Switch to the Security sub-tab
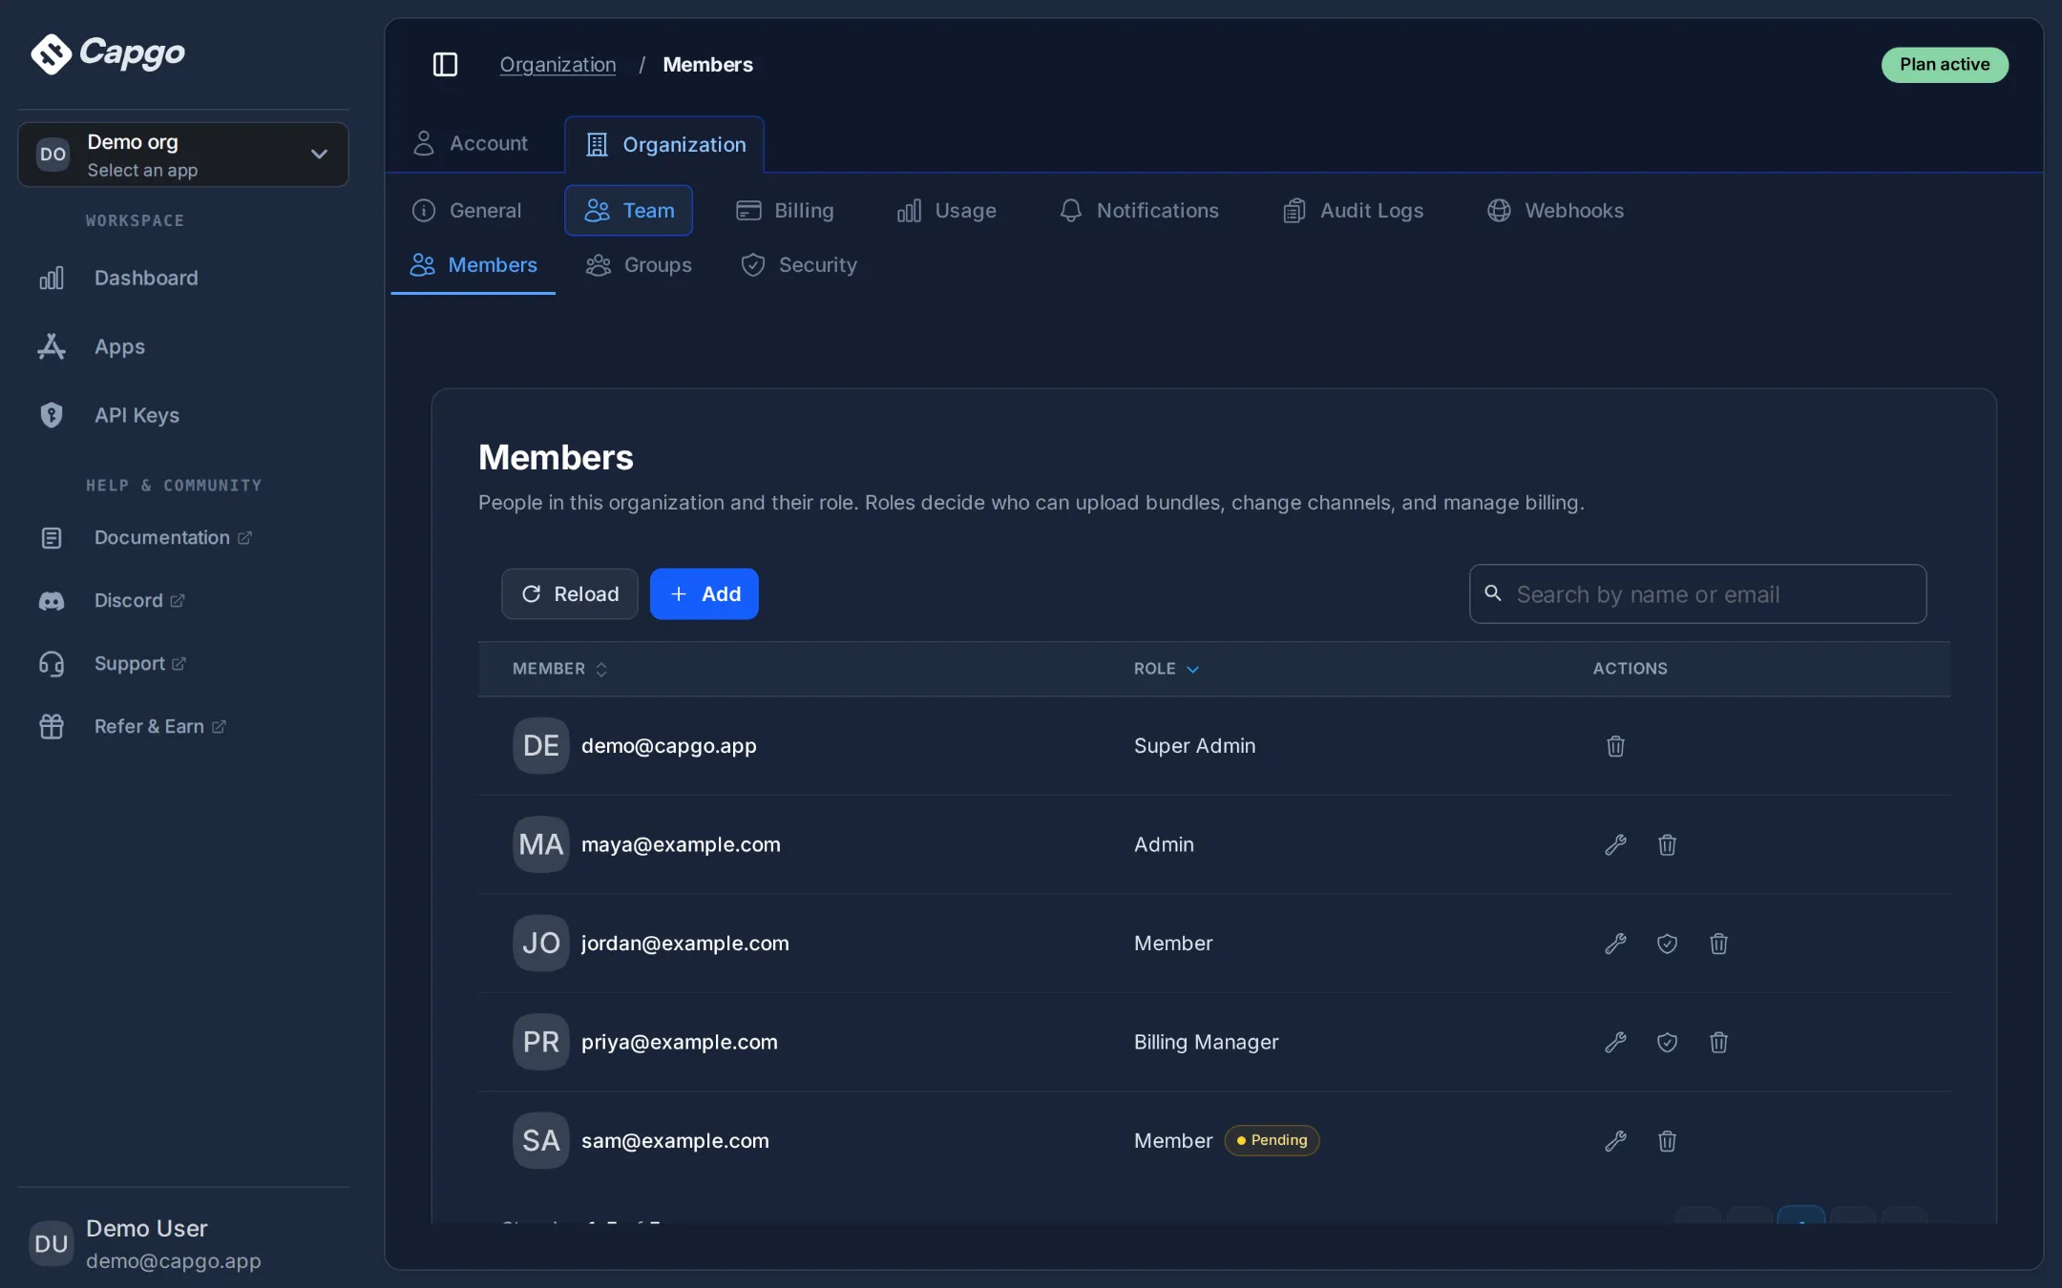The height and width of the screenshot is (1288, 2062). [799, 264]
